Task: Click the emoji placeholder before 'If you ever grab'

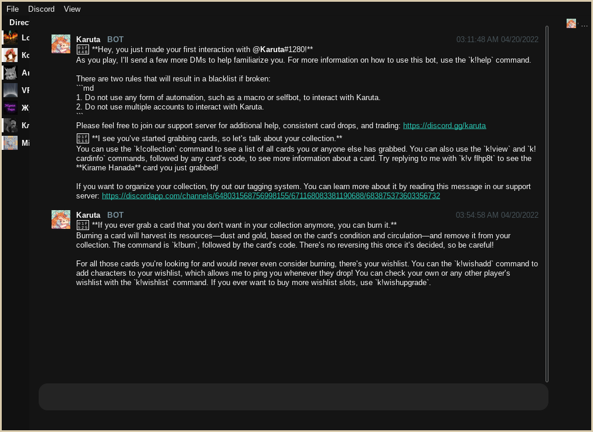Action: tap(83, 225)
